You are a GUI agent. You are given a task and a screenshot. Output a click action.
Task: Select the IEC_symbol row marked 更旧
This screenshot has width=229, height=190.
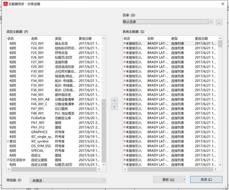tap(54, 141)
